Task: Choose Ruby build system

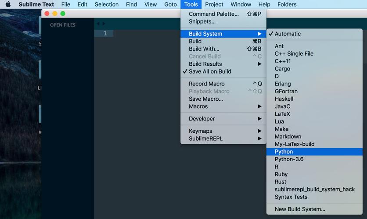Action: click(314, 174)
